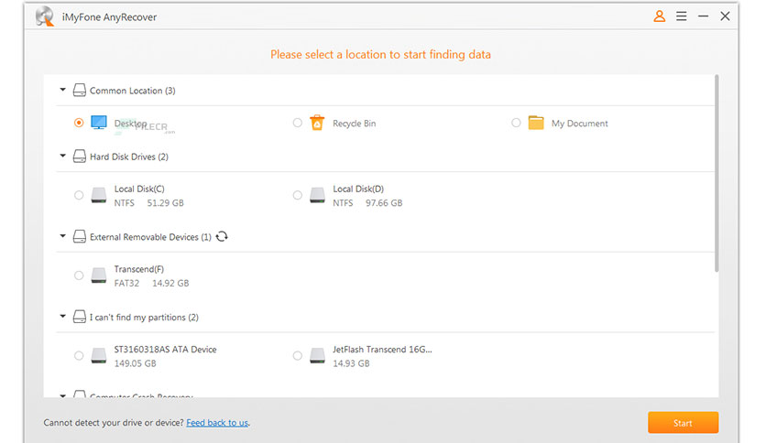Select the My Document radio button
Screen dimensions: 766x443
(x=516, y=123)
